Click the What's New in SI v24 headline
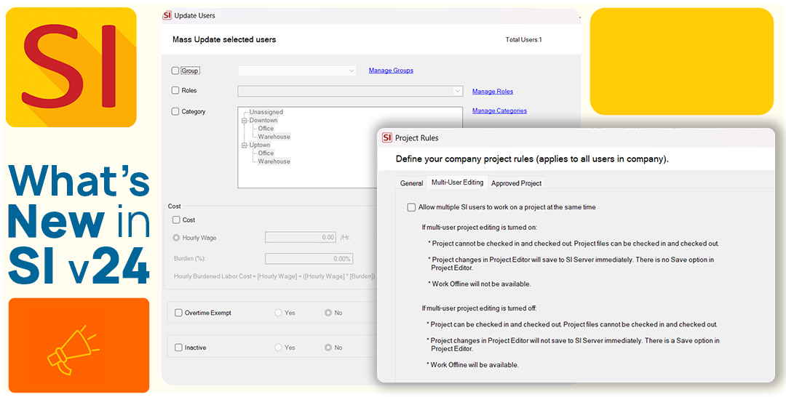This screenshot has width=786, height=397. 79,226
